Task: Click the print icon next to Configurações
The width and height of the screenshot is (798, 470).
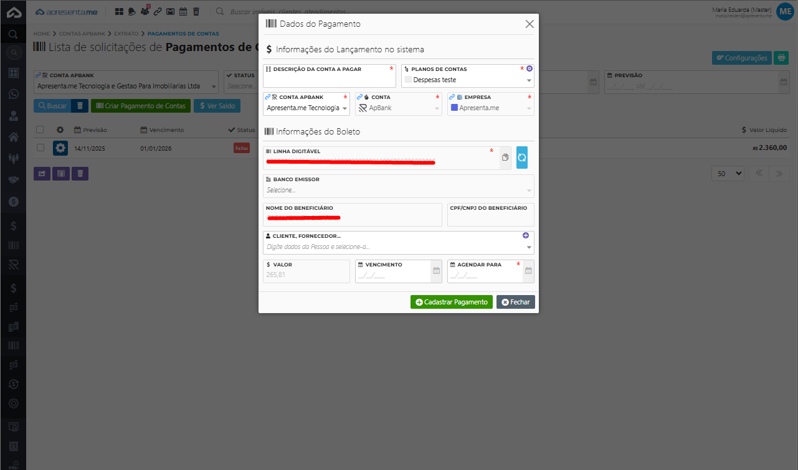Action: (781, 58)
